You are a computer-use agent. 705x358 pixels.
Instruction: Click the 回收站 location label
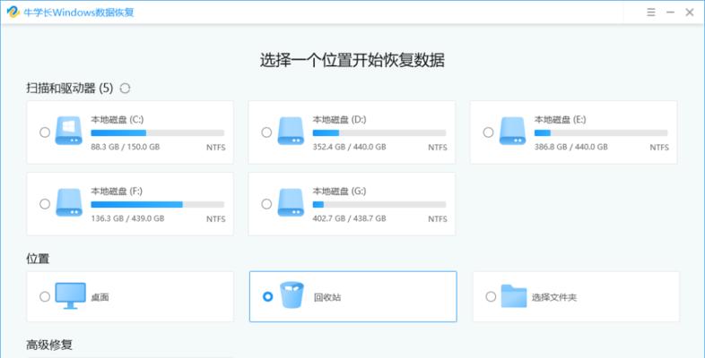pyautogui.click(x=326, y=297)
